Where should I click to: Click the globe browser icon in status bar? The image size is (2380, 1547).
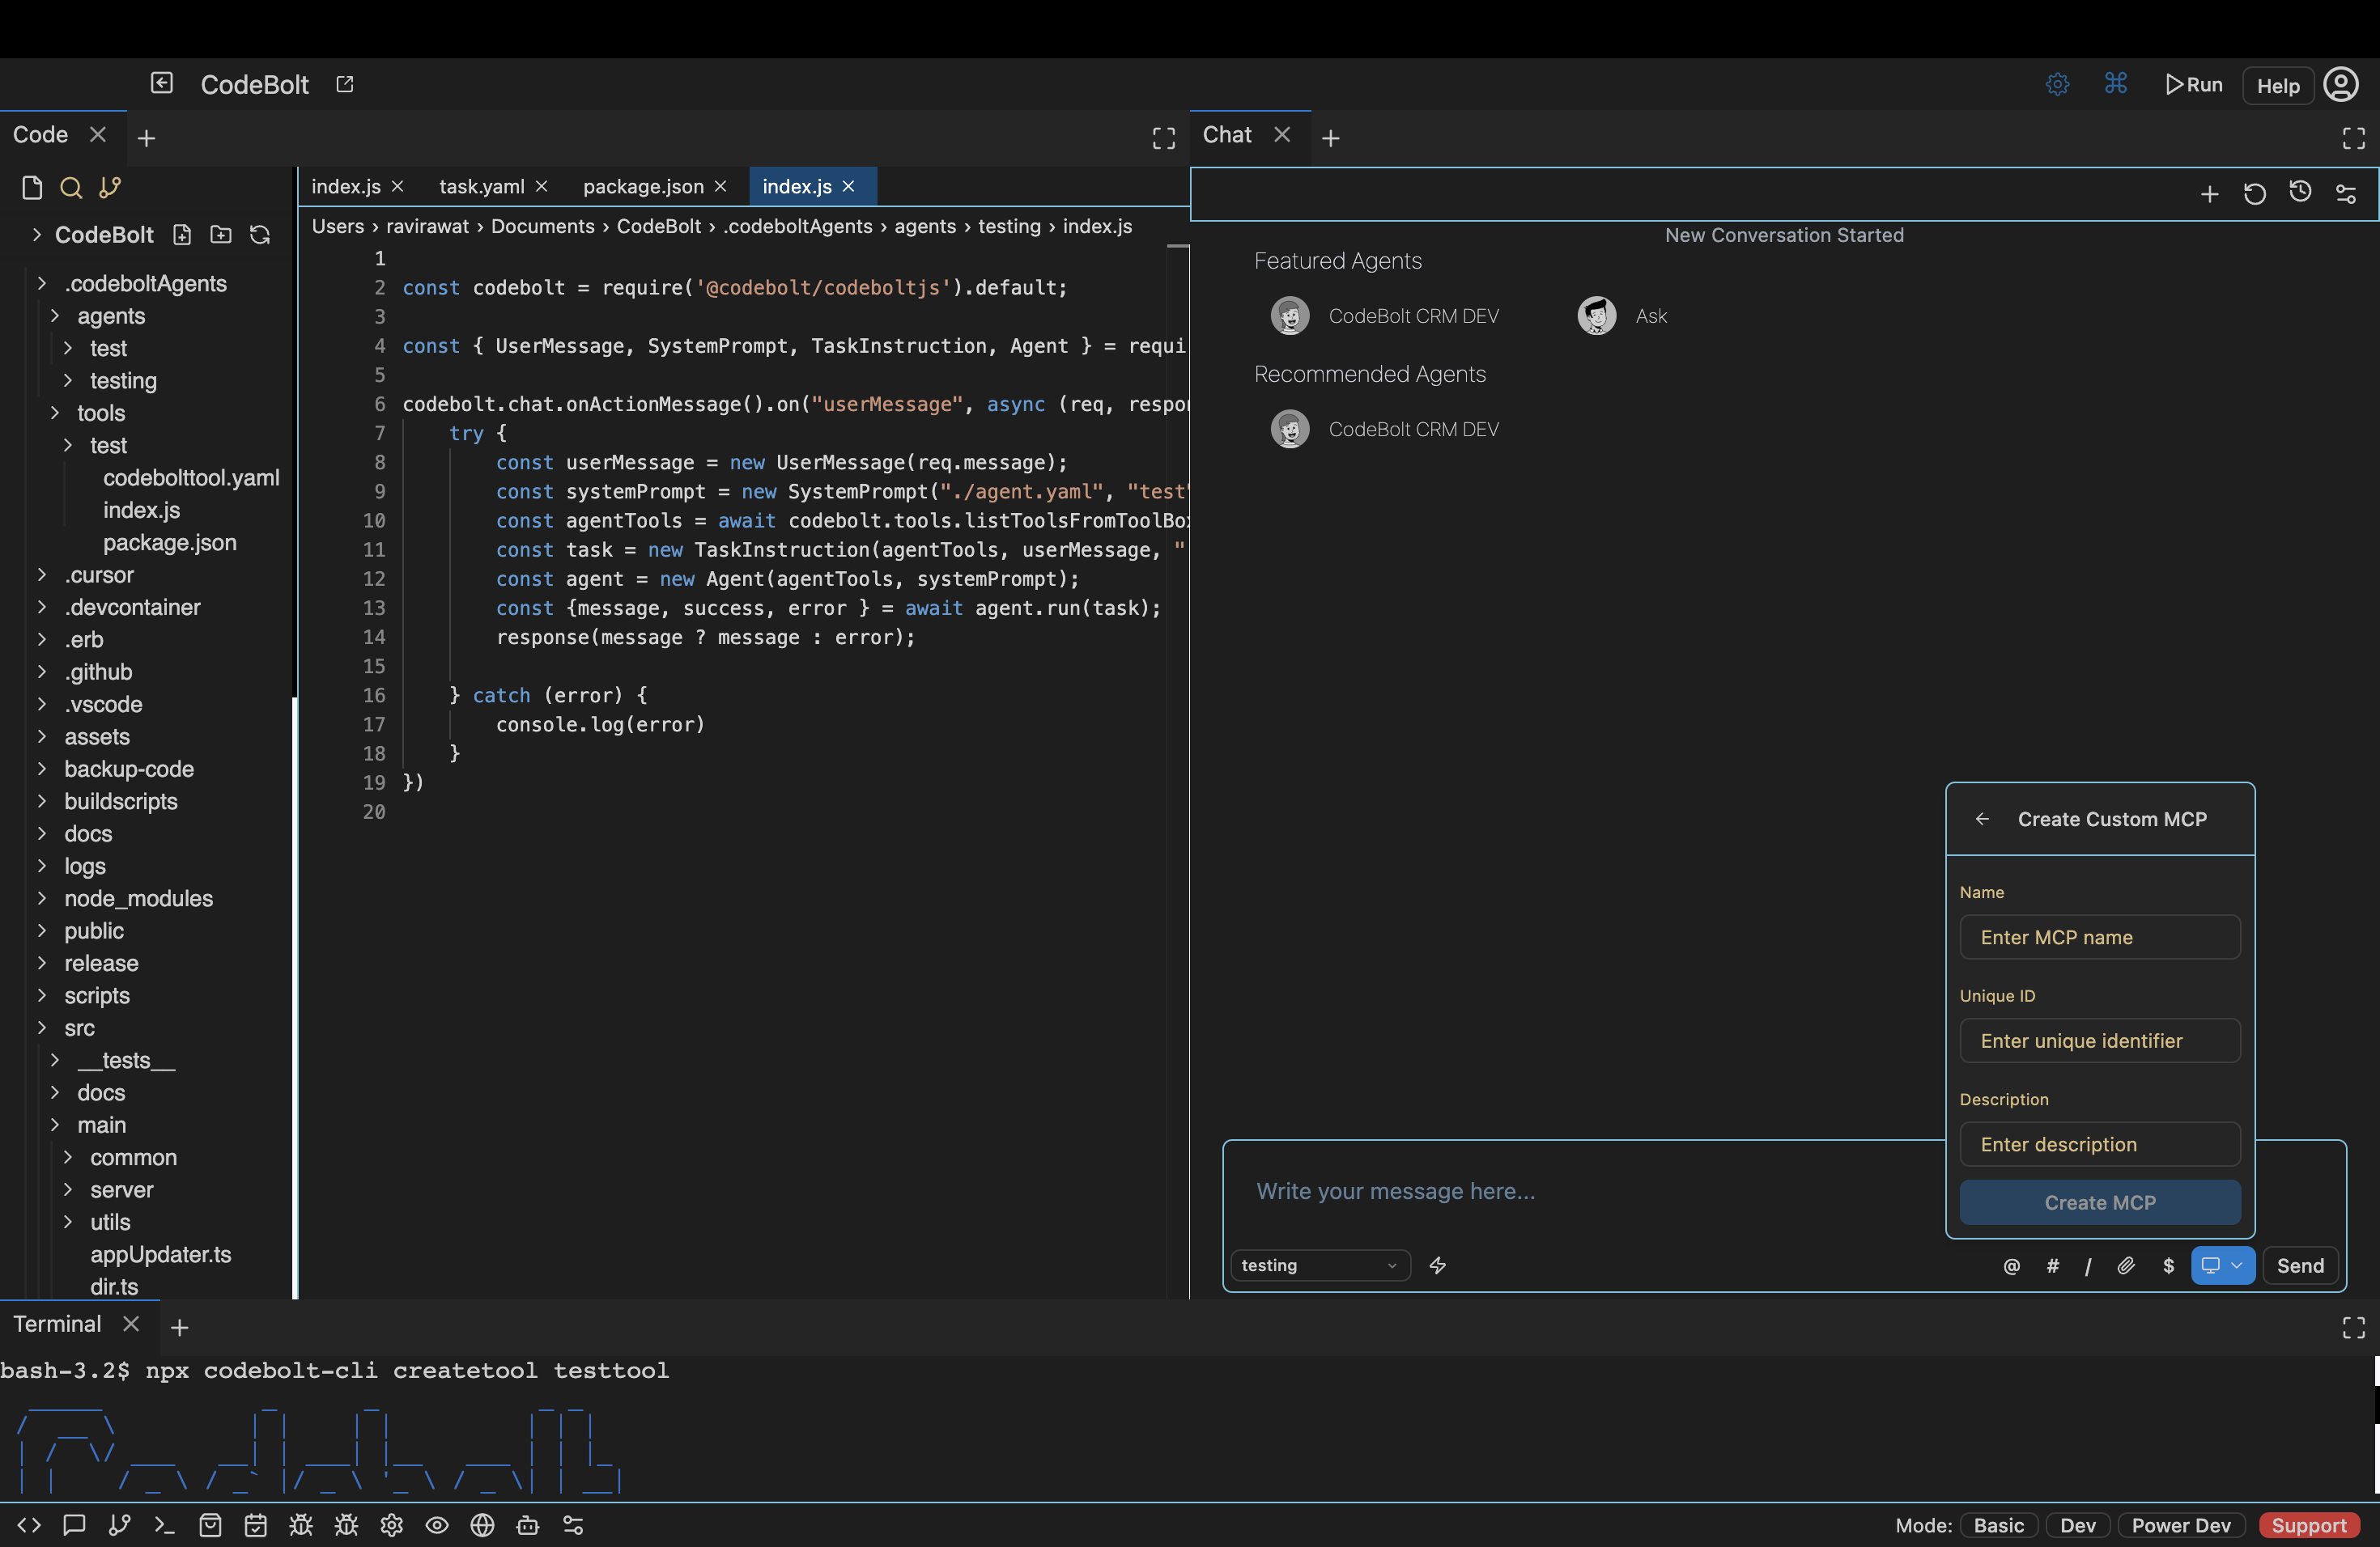(482, 1525)
